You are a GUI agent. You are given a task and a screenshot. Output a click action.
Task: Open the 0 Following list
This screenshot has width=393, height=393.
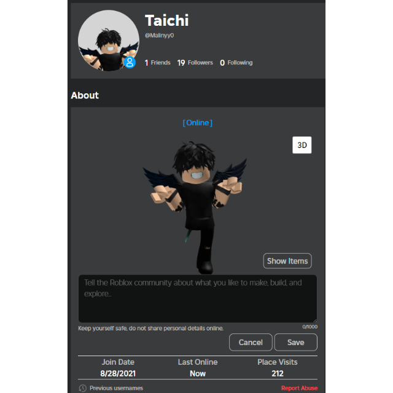236,63
